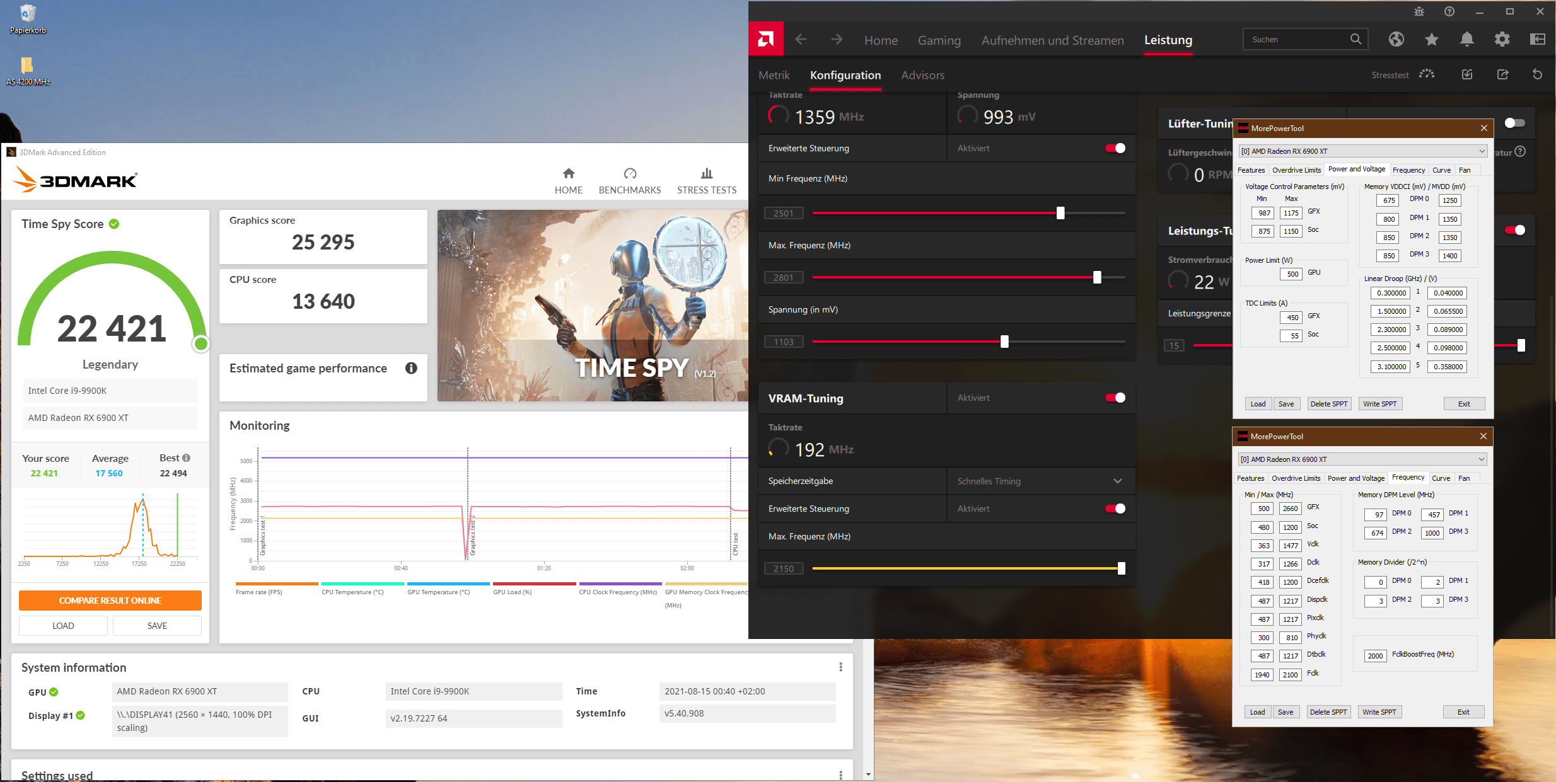1556x782 pixels.
Task: Toggle Lüfter-Tuning switch
Action: [x=1514, y=123]
